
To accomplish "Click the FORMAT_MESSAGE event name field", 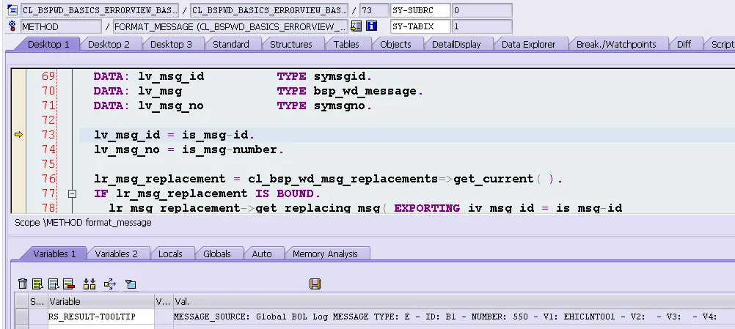I will 230,26.
